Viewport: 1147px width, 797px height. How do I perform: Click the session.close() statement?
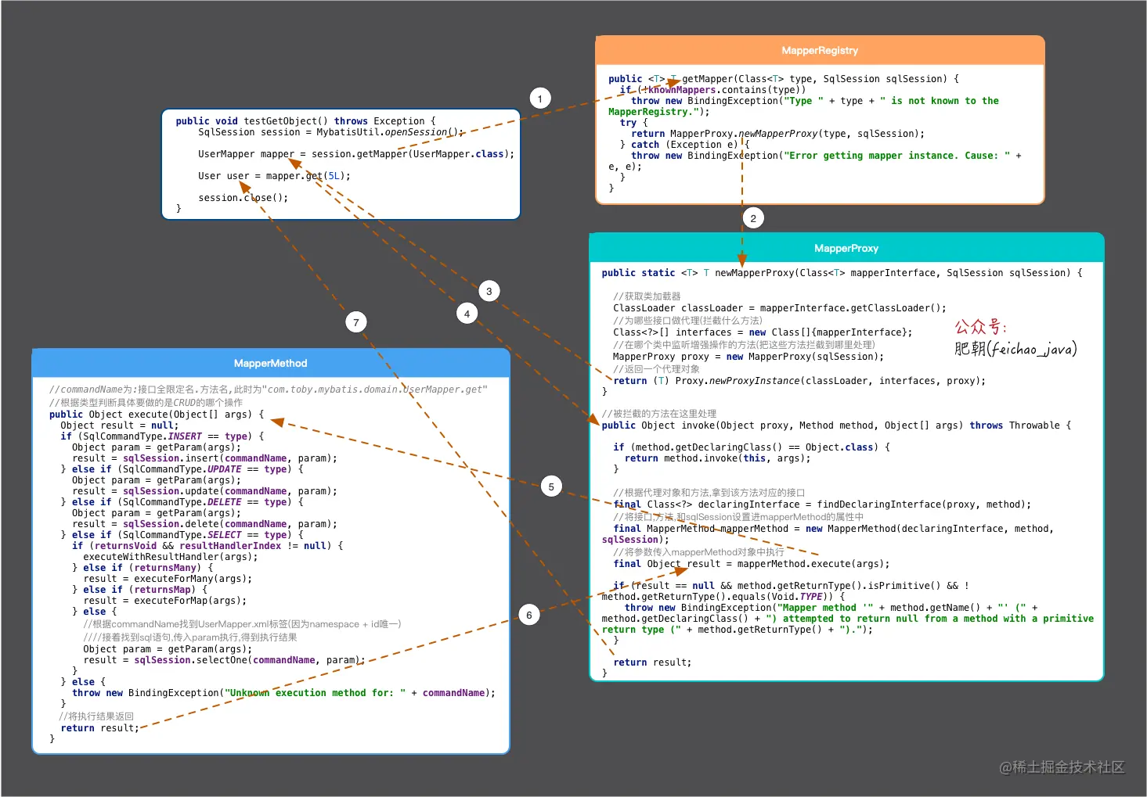[243, 198]
